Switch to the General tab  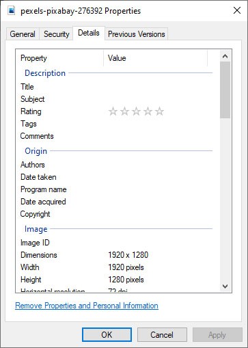point(23,34)
